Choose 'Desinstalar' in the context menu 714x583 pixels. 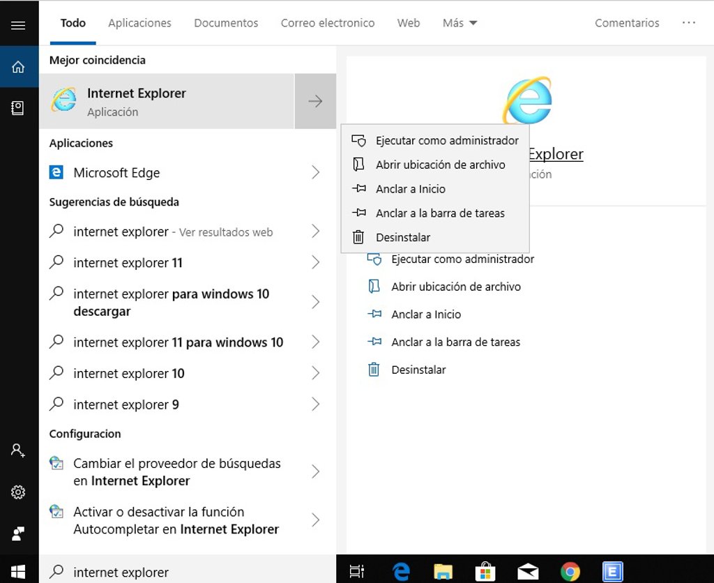click(x=435, y=237)
